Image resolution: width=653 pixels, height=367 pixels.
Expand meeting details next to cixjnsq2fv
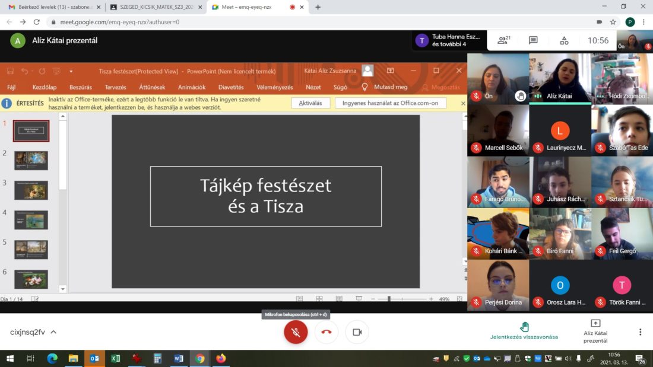point(53,332)
